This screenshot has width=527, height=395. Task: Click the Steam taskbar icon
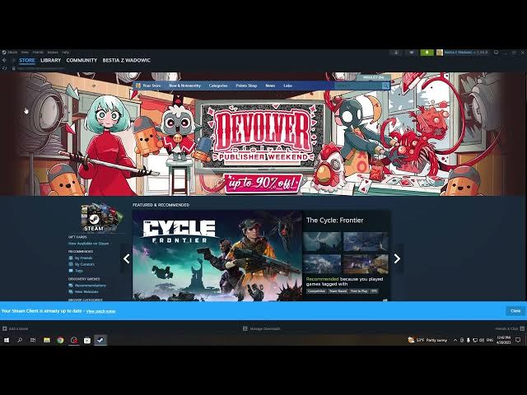[100, 340]
